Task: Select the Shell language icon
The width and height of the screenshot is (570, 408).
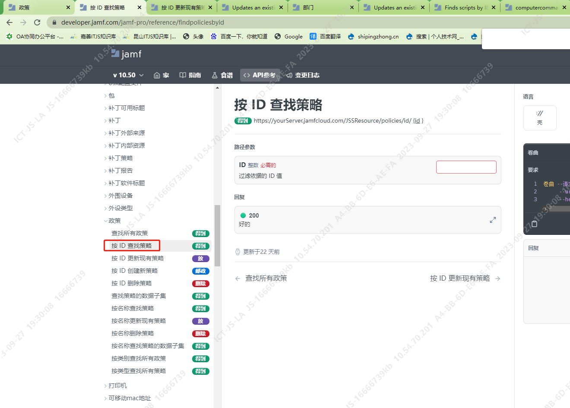Action: coord(540,117)
